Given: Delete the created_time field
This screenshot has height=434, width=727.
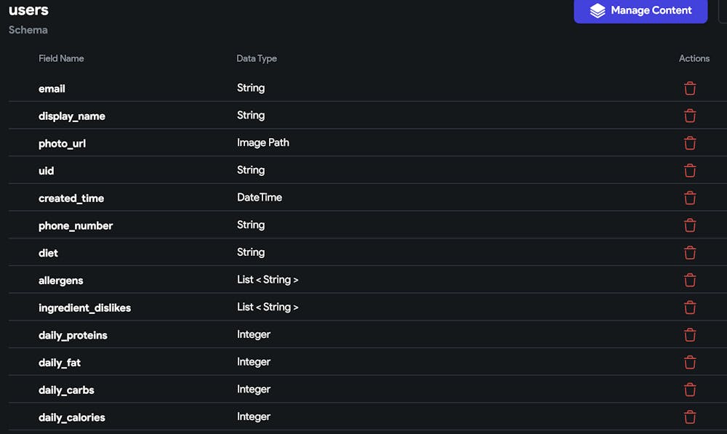Looking at the screenshot, I should pyautogui.click(x=690, y=198).
